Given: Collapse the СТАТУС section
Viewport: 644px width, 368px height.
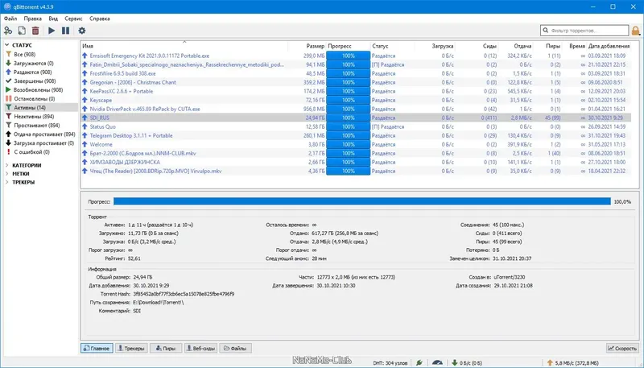Looking at the screenshot, I should pos(7,45).
